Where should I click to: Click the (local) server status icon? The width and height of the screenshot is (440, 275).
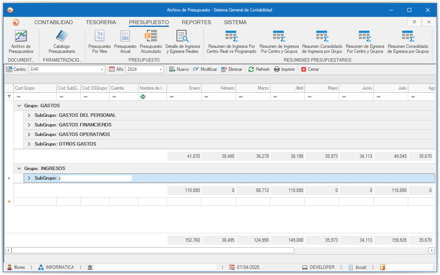(351, 267)
